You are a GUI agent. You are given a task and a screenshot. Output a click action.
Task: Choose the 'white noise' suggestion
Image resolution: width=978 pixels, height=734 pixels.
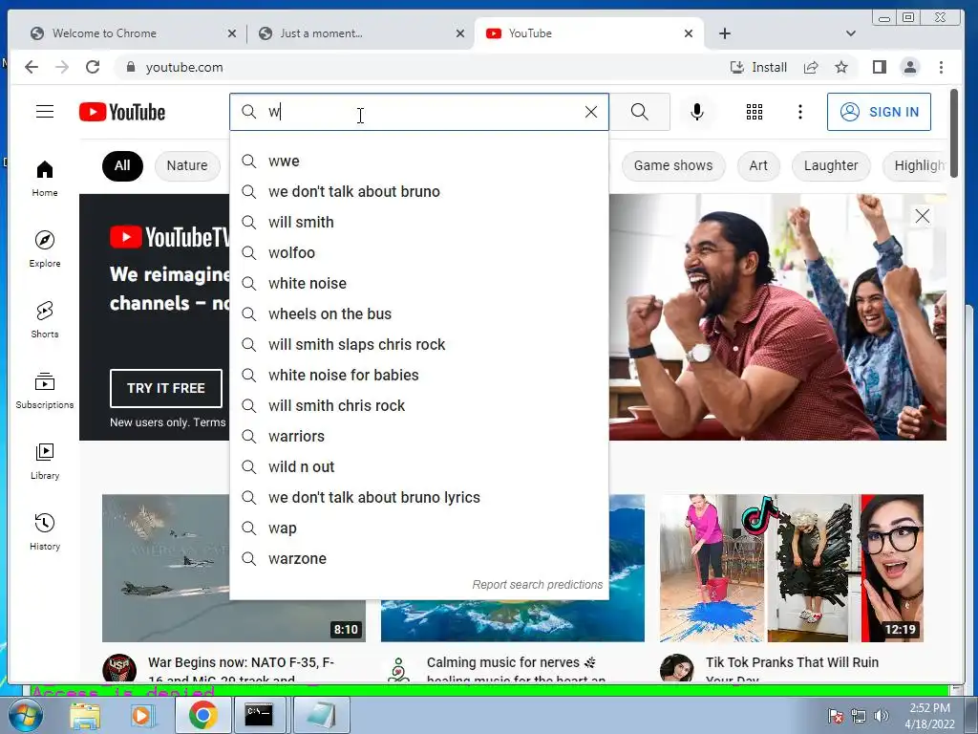click(x=419, y=283)
